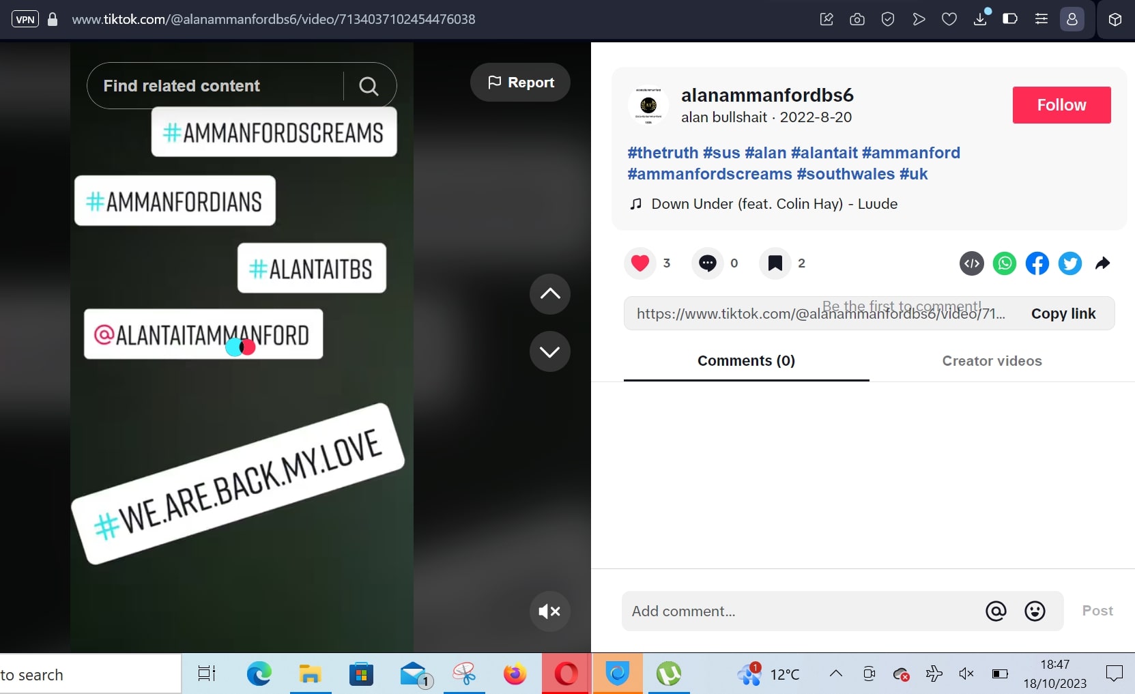Toggle the browser VPN badge
This screenshot has height=694, width=1135.
point(25,19)
